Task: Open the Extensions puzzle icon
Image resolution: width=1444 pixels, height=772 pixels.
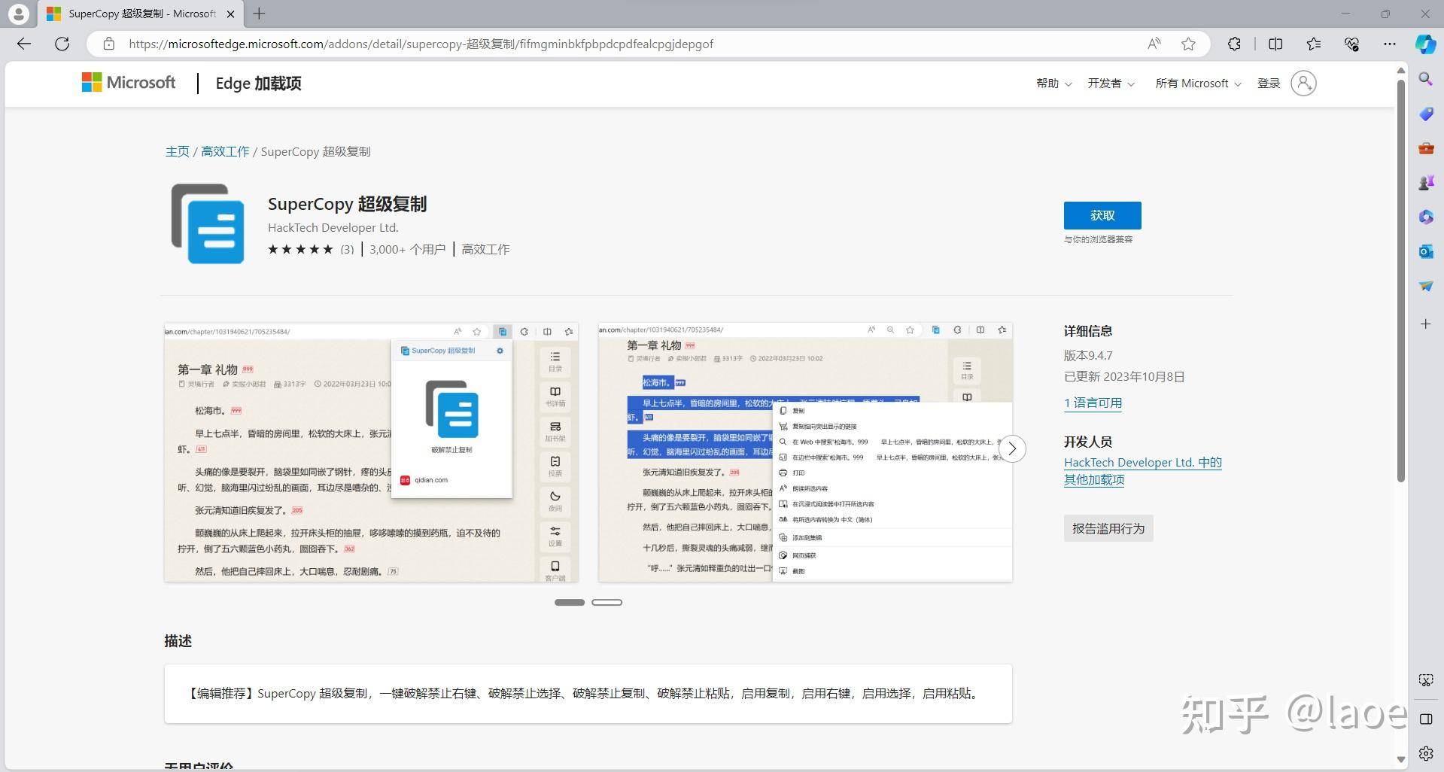Action: [x=1234, y=44]
